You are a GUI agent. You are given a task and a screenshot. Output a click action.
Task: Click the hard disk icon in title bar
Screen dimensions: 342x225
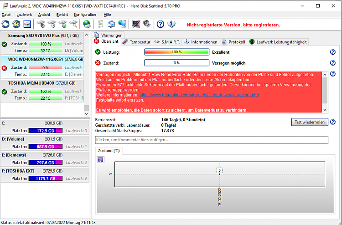point(5,6)
